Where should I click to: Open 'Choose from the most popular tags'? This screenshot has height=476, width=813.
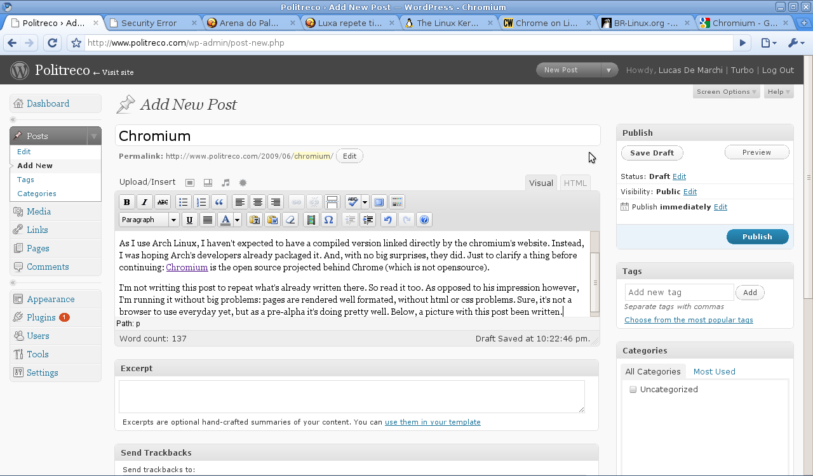tap(689, 320)
